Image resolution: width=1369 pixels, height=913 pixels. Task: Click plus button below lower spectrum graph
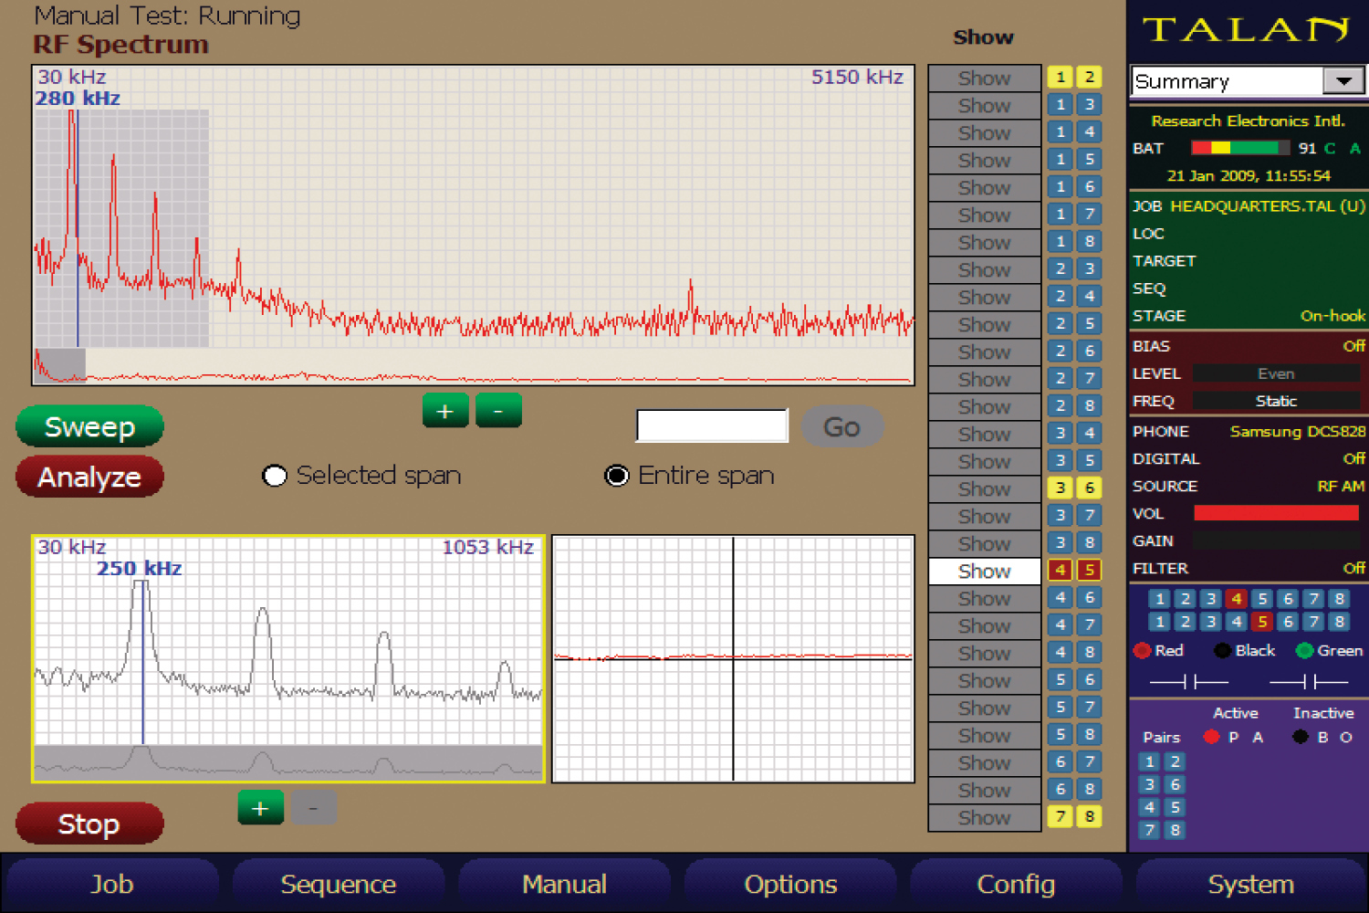[260, 808]
